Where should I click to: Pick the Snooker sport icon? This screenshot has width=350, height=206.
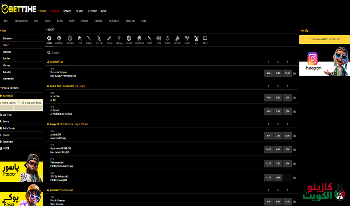pyautogui.click(x=129, y=39)
